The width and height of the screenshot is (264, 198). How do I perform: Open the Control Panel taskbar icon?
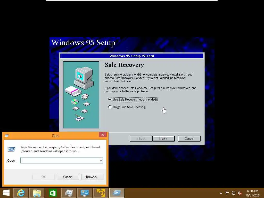point(85,193)
